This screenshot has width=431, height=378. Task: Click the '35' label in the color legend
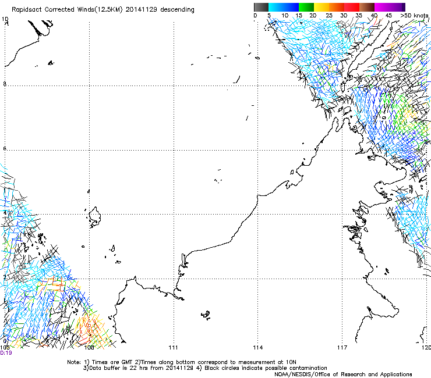click(x=359, y=16)
